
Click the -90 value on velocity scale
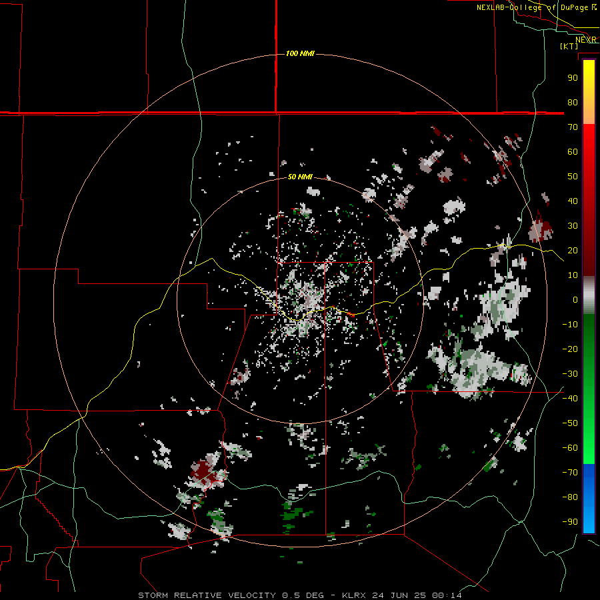point(570,522)
